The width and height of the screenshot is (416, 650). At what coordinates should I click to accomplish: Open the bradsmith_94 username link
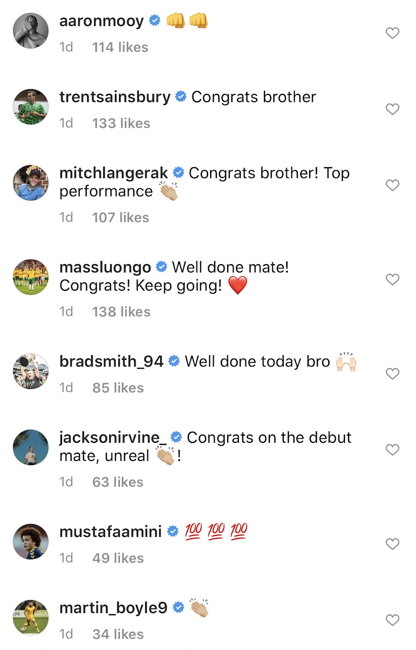[x=112, y=361]
